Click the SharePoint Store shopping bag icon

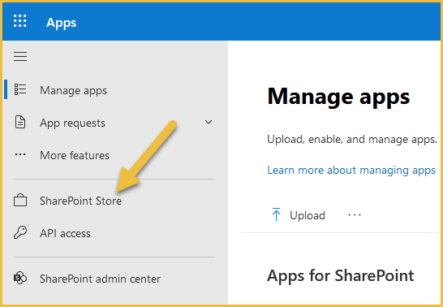(x=20, y=200)
